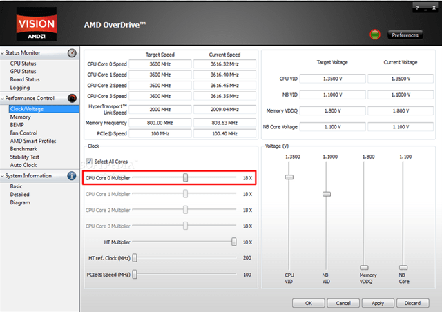
Task: Collapse the Performance Control section
Action: coord(3,99)
